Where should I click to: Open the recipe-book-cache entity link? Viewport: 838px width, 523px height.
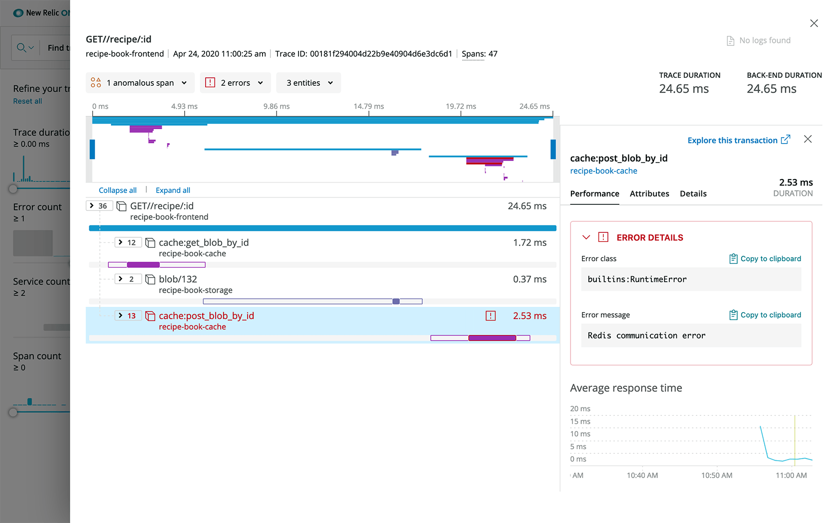coord(603,171)
